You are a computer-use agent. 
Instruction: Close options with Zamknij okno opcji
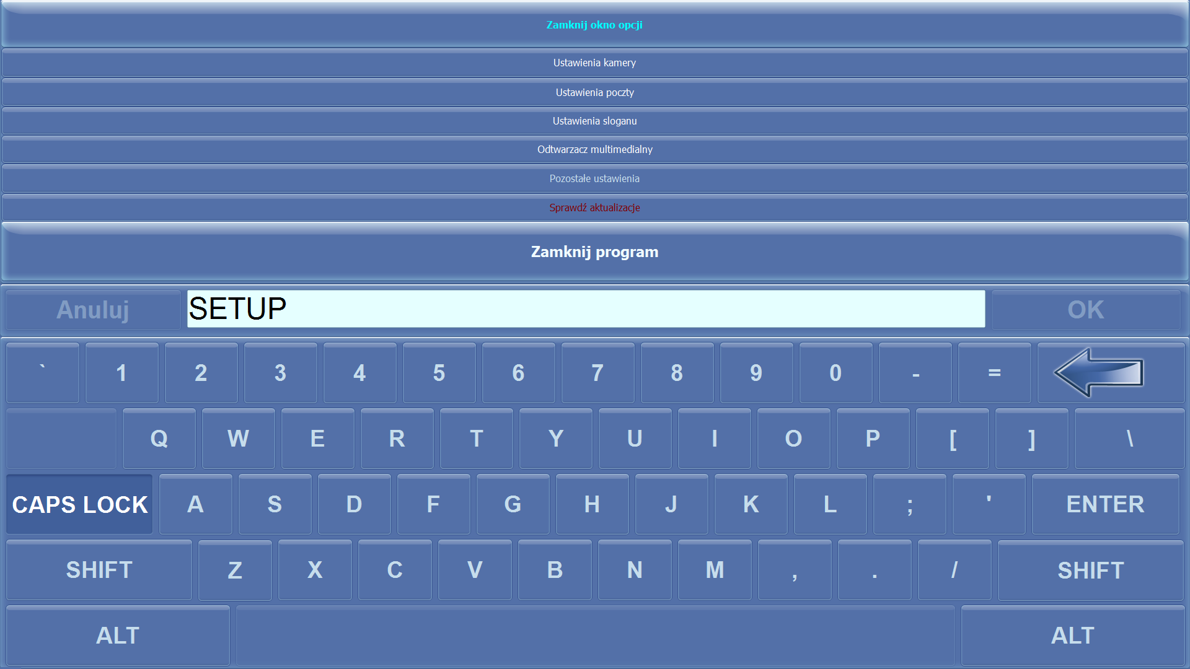(x=595, y=25)
